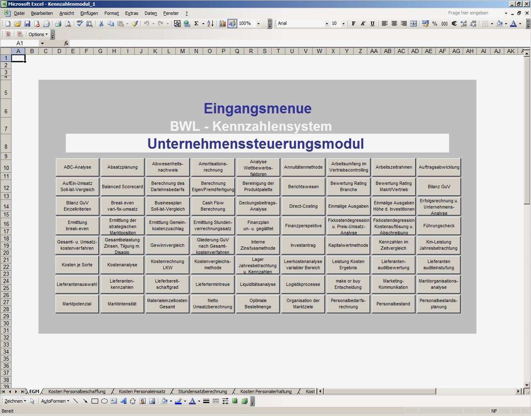Toggle underline formatting
Viewport: 531px width, 416px height.
coord(373,23)
